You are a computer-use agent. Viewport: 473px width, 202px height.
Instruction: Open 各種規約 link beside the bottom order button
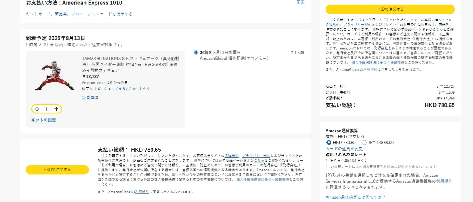click(232, 156)
